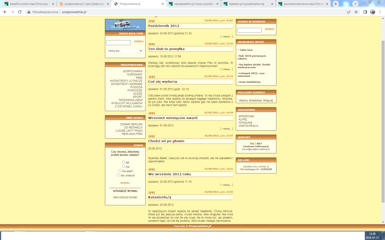Open the 'Sortuj woj...' dropdown
Viewport: 385px width, 240px height.
click(125, 51)
